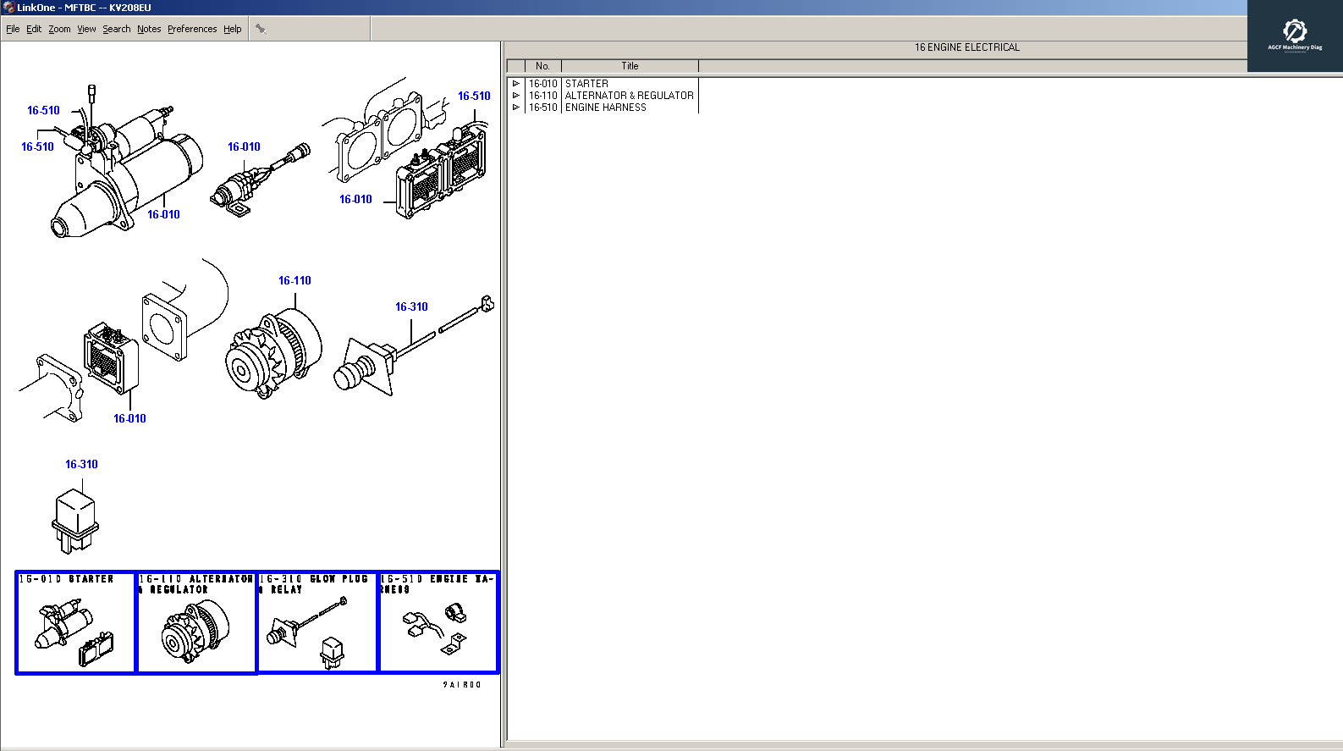Open the 16-510 Engine Harness thumbnail
The width and height of the screenshot is (1343, 751).
pyautogui.click(x=438, y=623)
